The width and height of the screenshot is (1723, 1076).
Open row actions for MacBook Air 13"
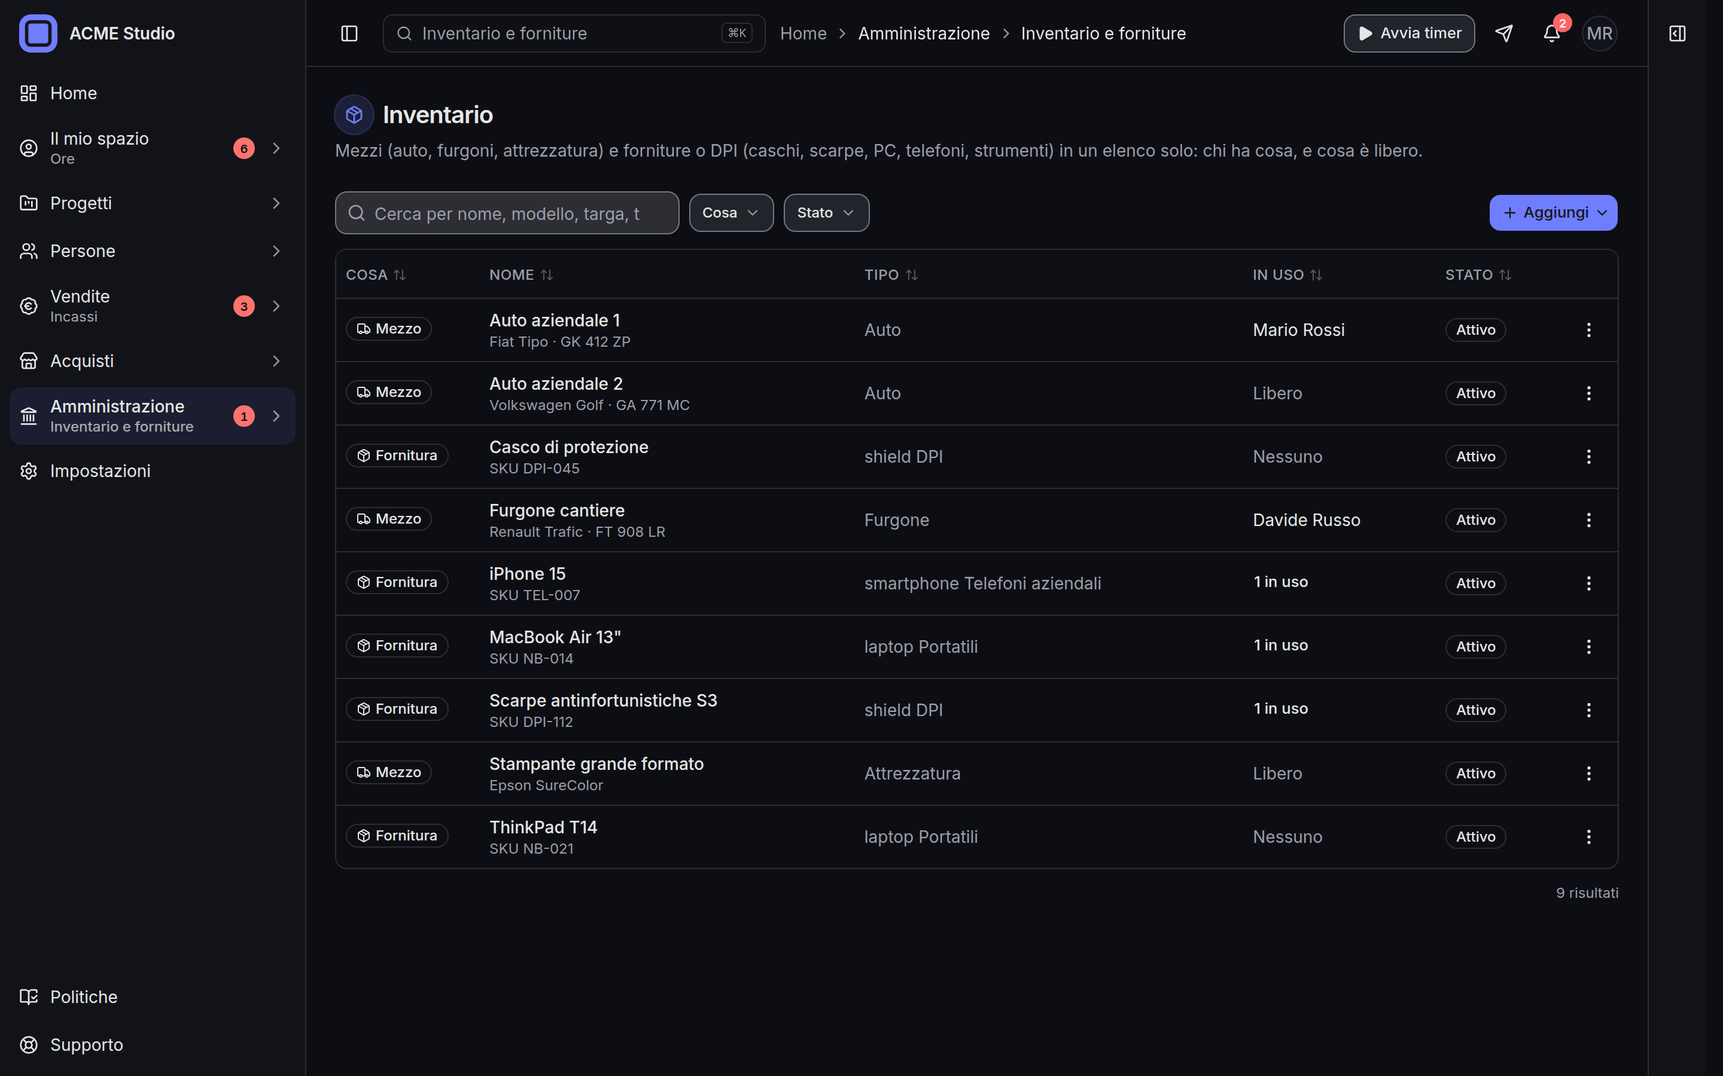tap(1588, 646)
